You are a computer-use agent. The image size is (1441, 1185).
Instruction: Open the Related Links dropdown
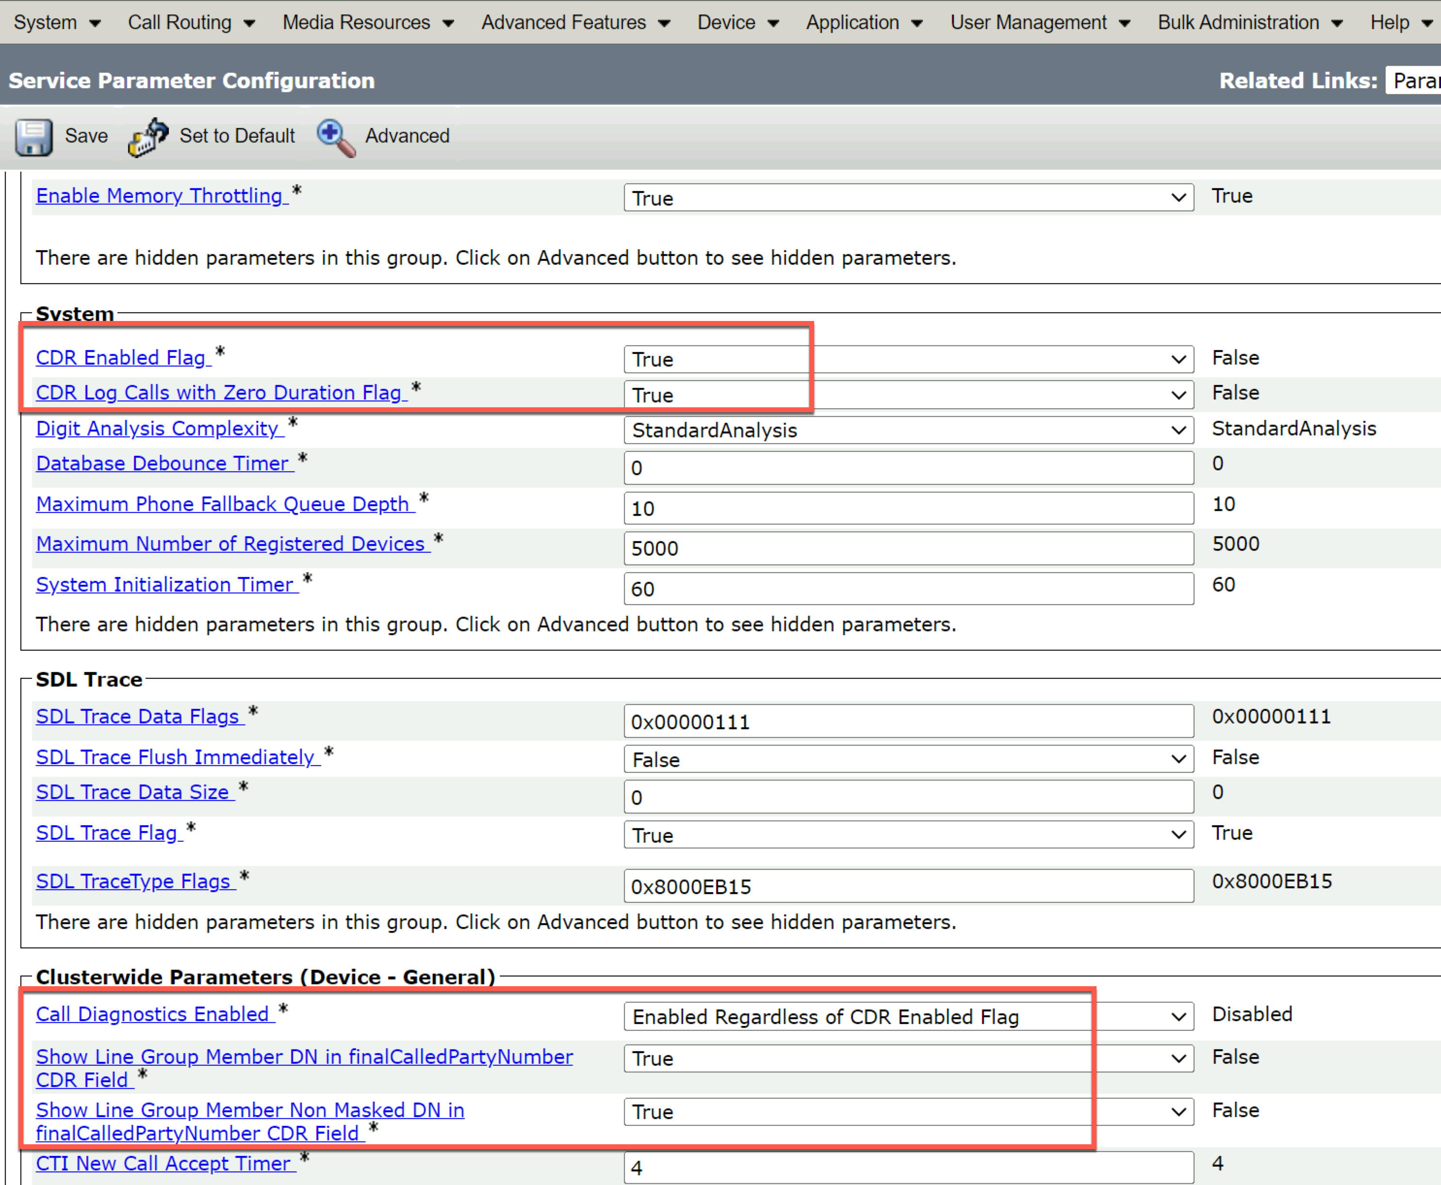tap(1413, 80)
